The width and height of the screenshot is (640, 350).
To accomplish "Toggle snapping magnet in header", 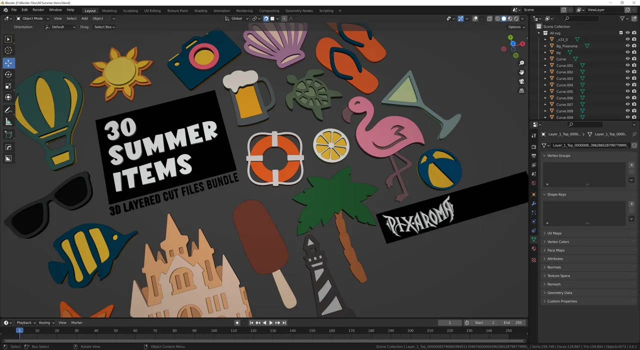I will point(266,18).
